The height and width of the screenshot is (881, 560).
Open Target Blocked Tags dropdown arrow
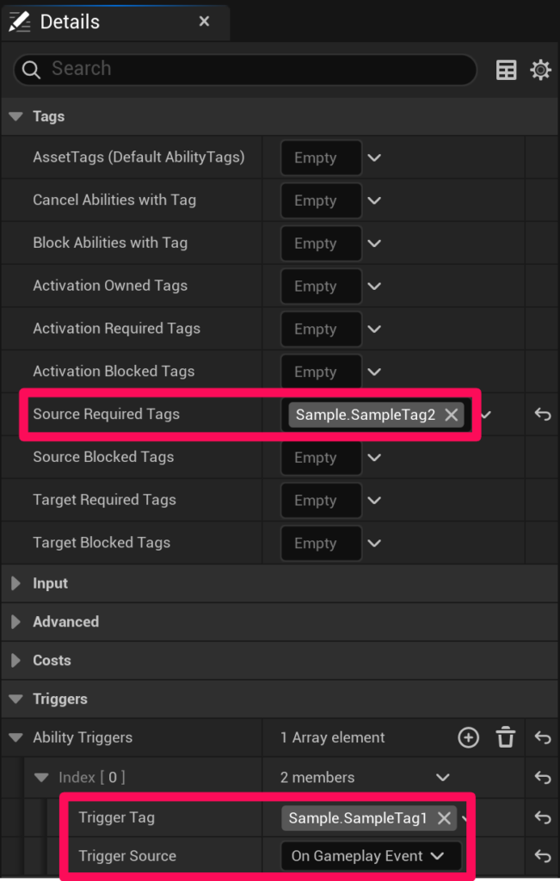374,544
